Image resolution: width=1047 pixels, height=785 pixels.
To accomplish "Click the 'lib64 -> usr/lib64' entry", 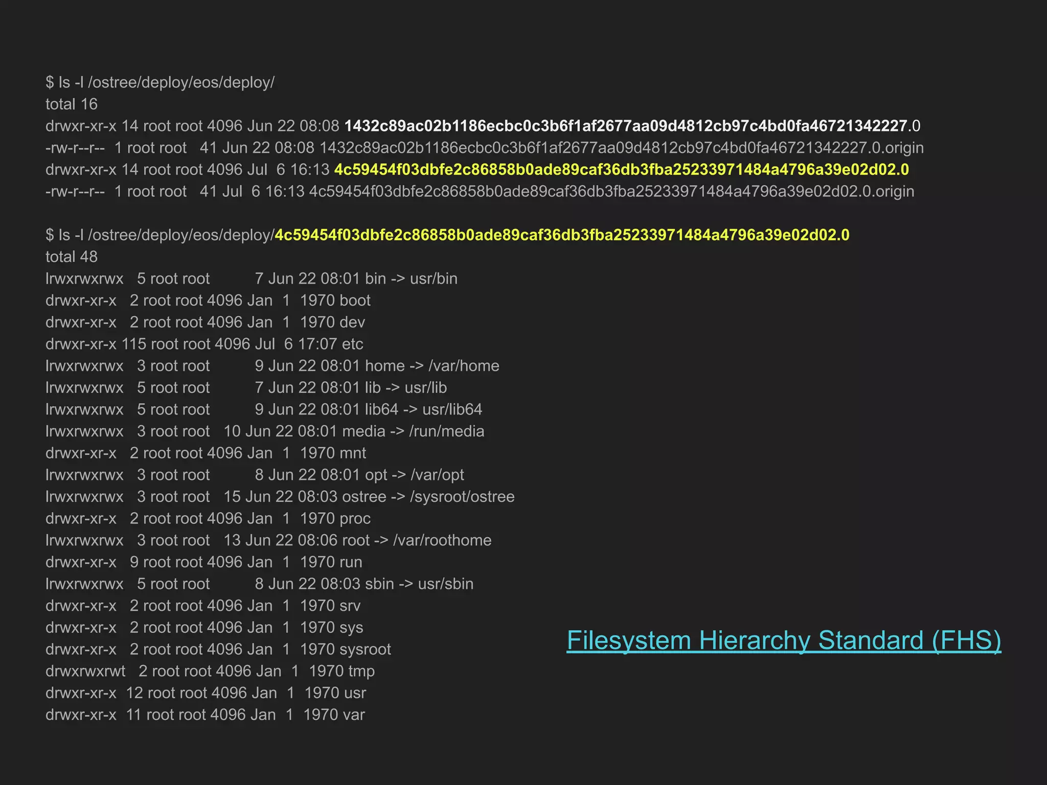I will [423, 409].
